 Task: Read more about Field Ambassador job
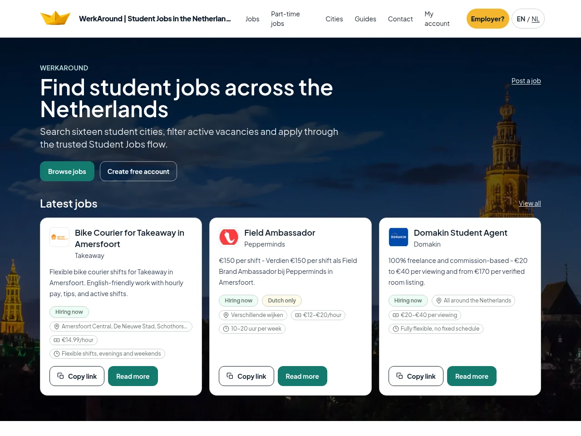(302, 376)
